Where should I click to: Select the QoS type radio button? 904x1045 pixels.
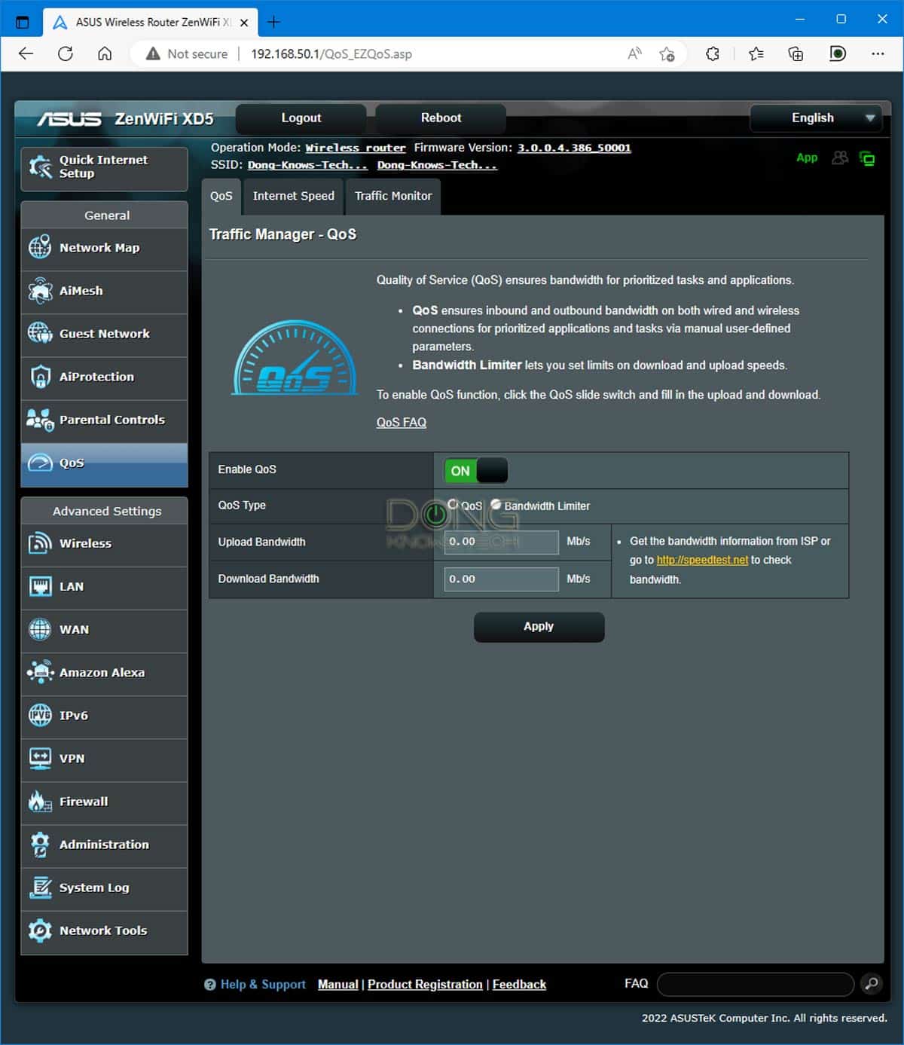[453, 504]
